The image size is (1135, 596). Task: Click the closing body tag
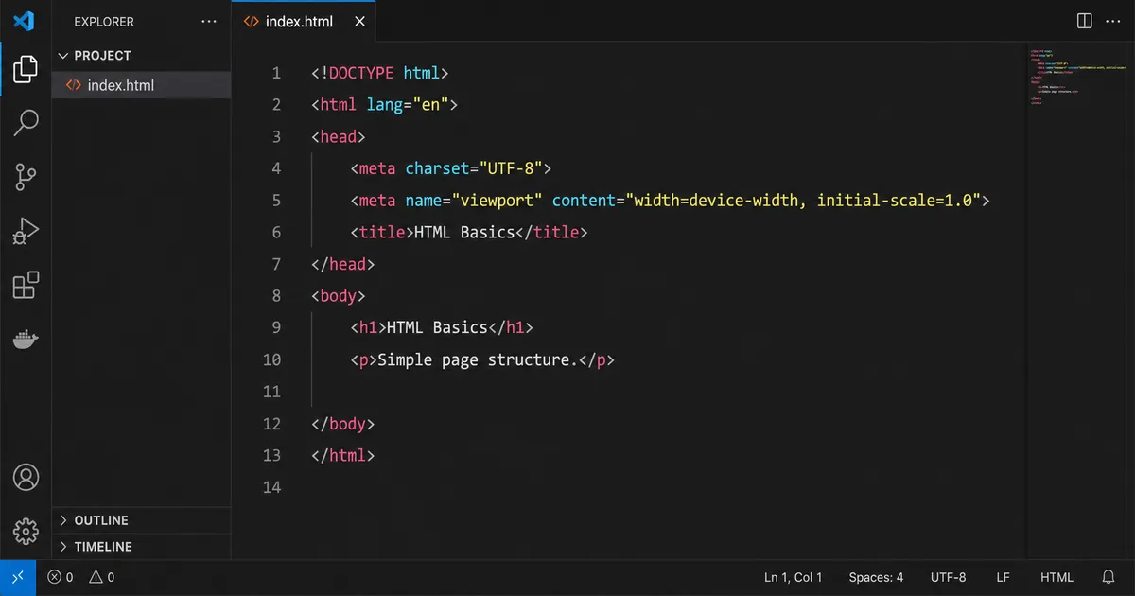pos(343,424)
